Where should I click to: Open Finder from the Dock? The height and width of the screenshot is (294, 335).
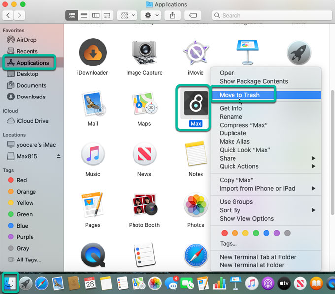[10, 283]
